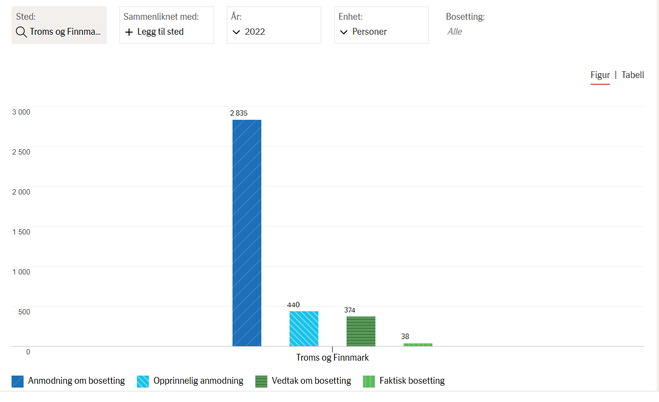
Task: Switch to the Tabell view
Action: pos(632,75)
